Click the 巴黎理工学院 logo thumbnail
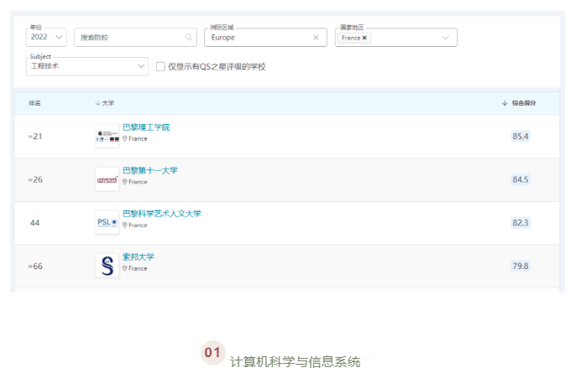The width and height of the screenshot is (580, 373). pyautogui.click(x=107, y=136)
